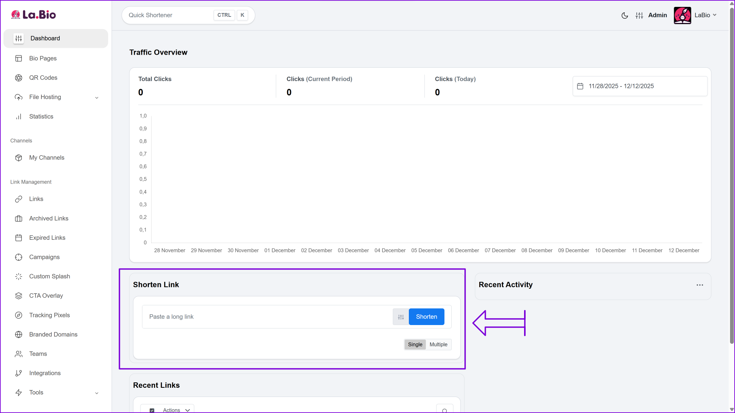Click the Branded Domains globe icon

(x=18, y=335)
